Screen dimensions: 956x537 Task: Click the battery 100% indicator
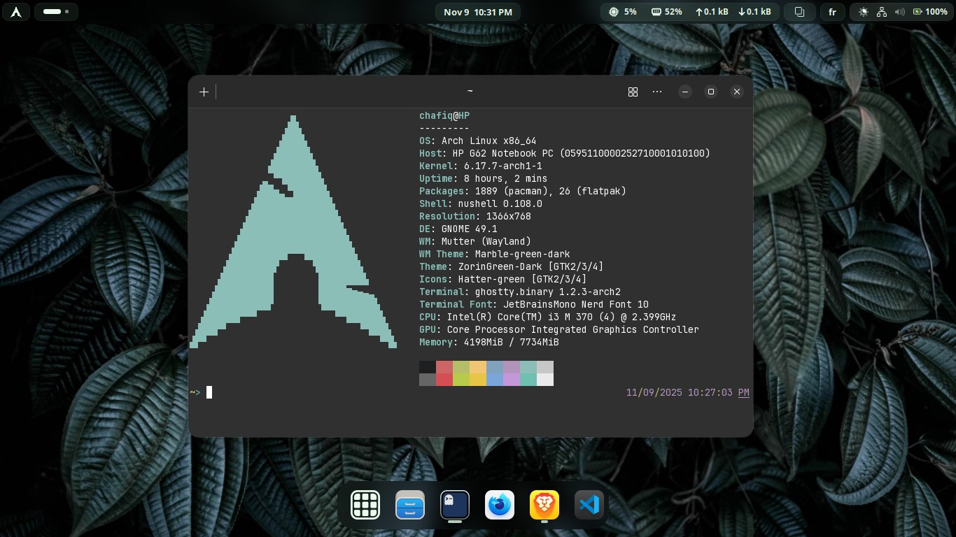coord(930,12)
